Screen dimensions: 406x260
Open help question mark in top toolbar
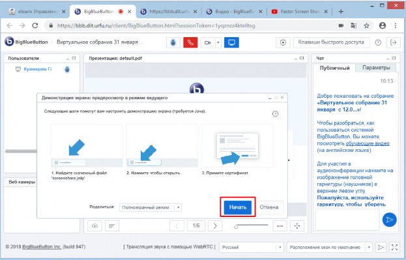point(378,42)
